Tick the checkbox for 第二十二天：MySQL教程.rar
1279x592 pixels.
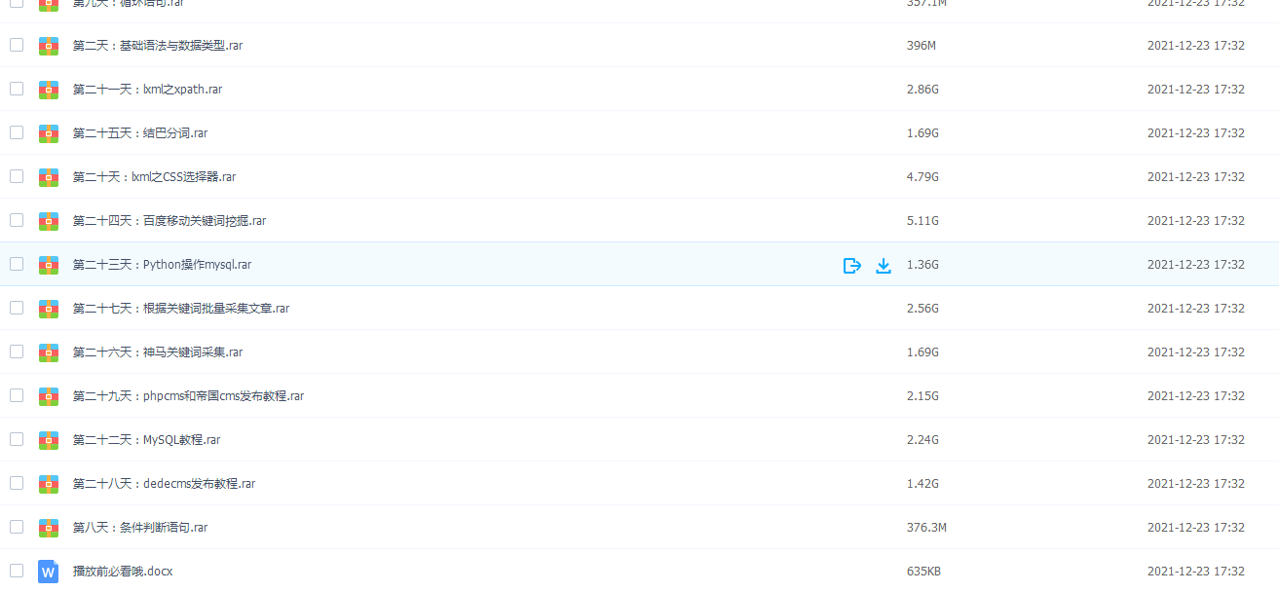(x=17, y=439)
